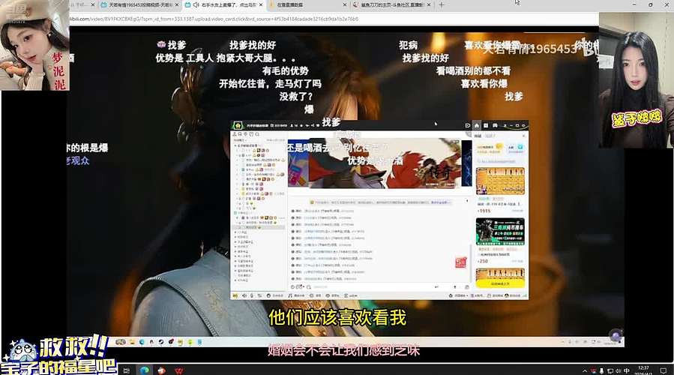Click the play-box icon in chat app title bar
Image resolution: width=674 pixels, height=375 pixels.
[x=467, y=125]
